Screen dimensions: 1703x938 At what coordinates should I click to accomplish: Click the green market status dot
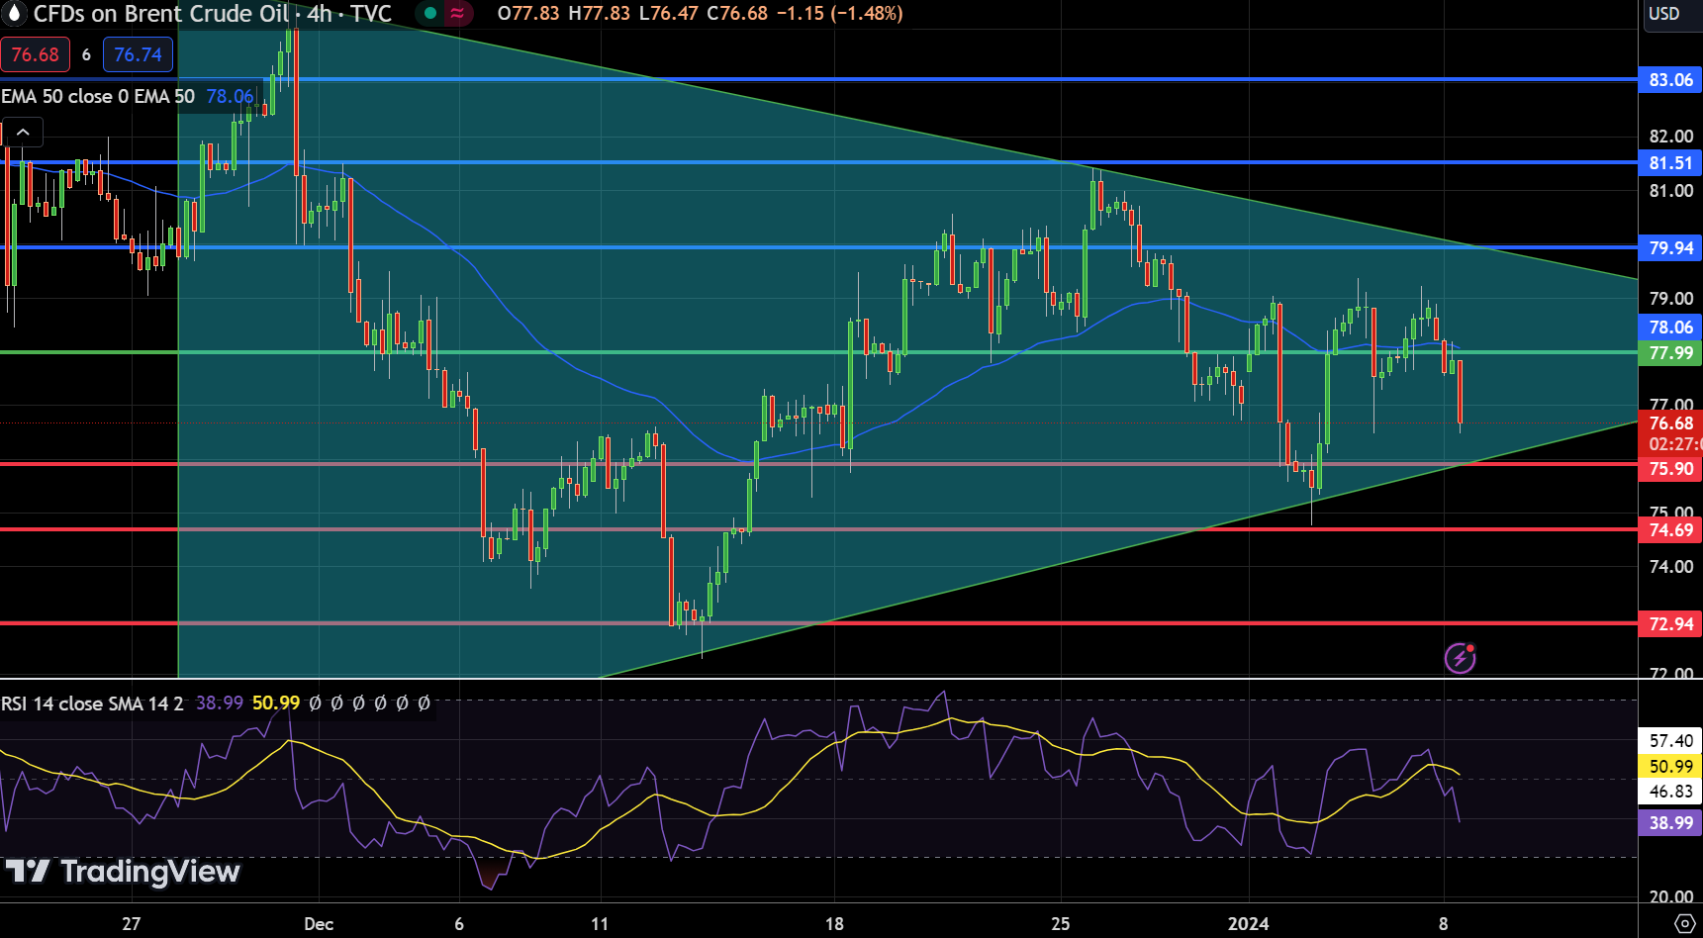tap(430, 13)
